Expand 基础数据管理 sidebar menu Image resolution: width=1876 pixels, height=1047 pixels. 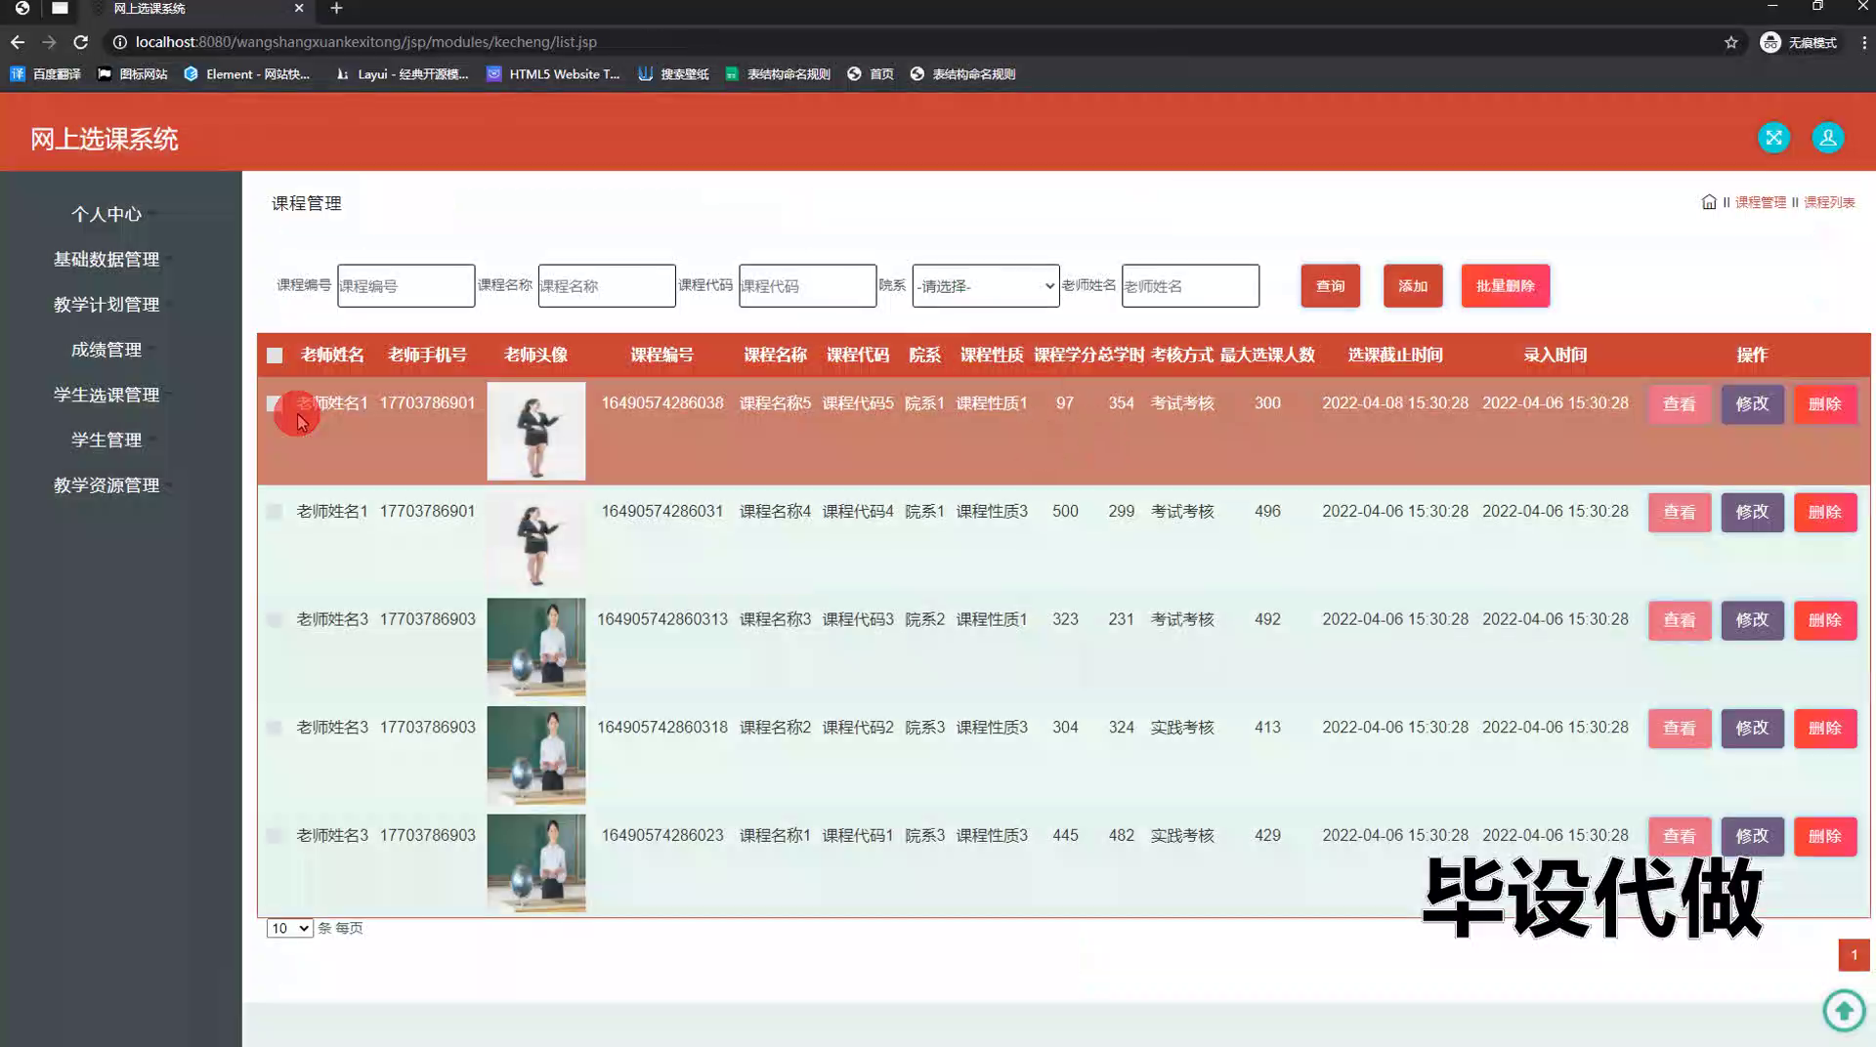[107, 259]
